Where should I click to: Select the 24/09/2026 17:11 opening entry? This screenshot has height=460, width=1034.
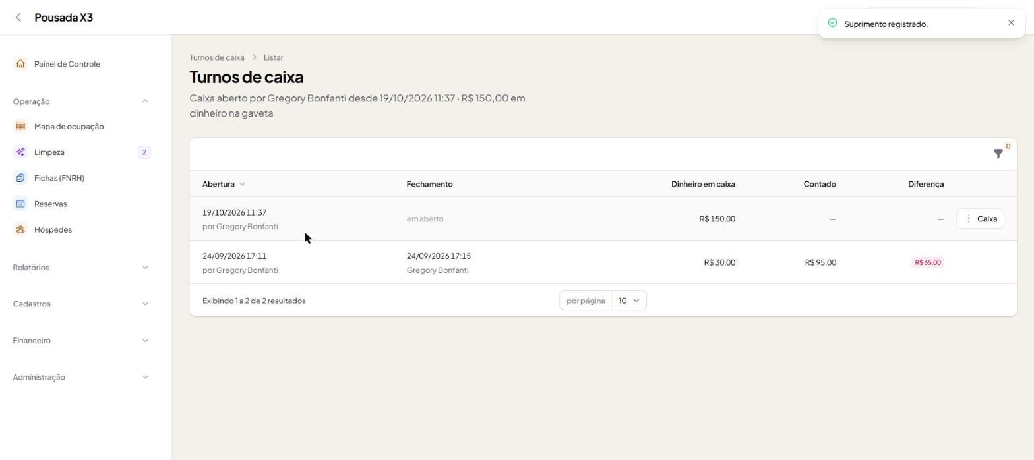pos(234,256)
